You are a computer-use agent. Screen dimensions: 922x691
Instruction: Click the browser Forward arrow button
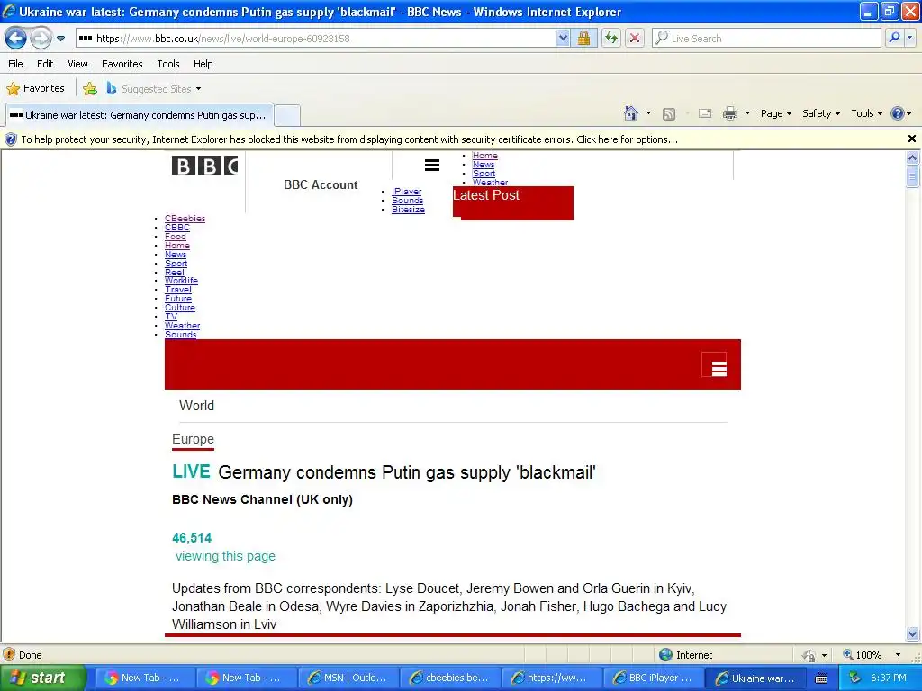(41, 39)
